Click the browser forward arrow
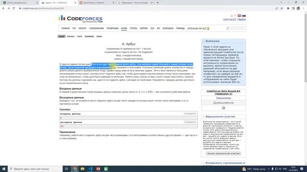The image size is (307, 172). pyautogui.click(x=9, y=9)
